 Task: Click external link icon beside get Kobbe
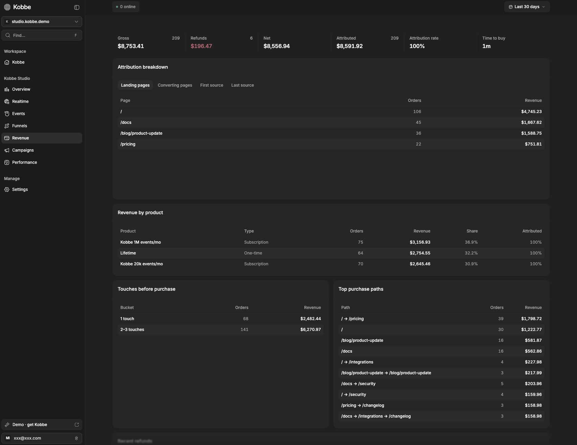pos(77,425)
